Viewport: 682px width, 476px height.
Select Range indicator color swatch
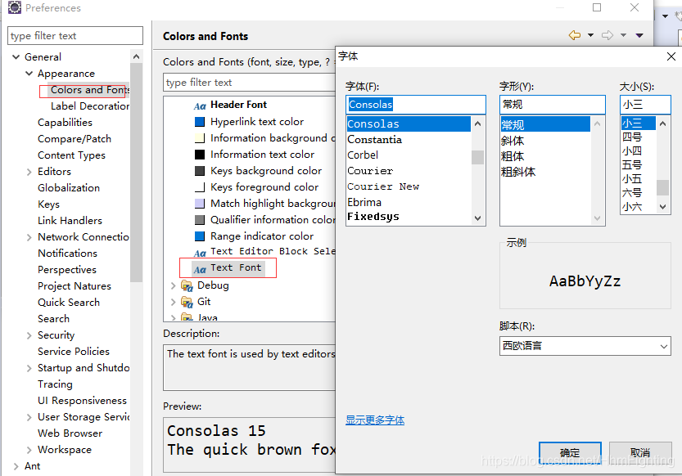pyautogui.click(x=200, y=236)
